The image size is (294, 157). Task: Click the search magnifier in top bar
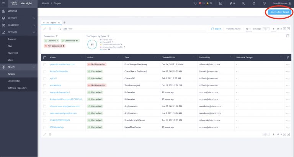[244, 3]
